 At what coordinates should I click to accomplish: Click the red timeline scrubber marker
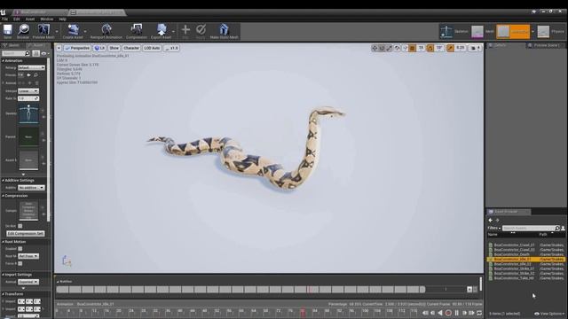pyautogui.click(x=303, y=313)
